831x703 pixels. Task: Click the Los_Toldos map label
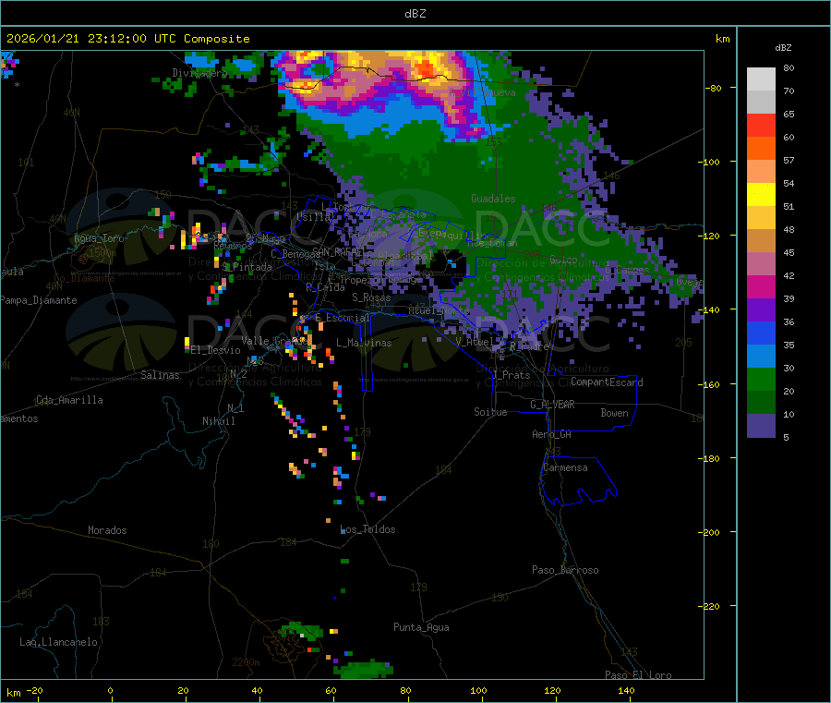(x=367, y=529)
